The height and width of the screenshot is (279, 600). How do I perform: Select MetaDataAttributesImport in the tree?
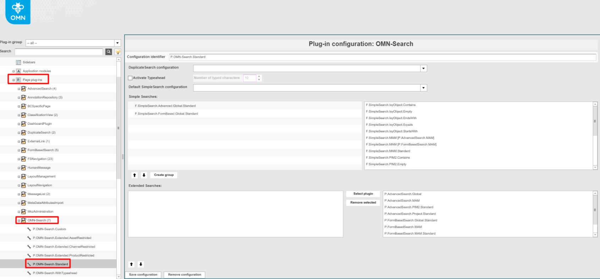coord(45,203)
